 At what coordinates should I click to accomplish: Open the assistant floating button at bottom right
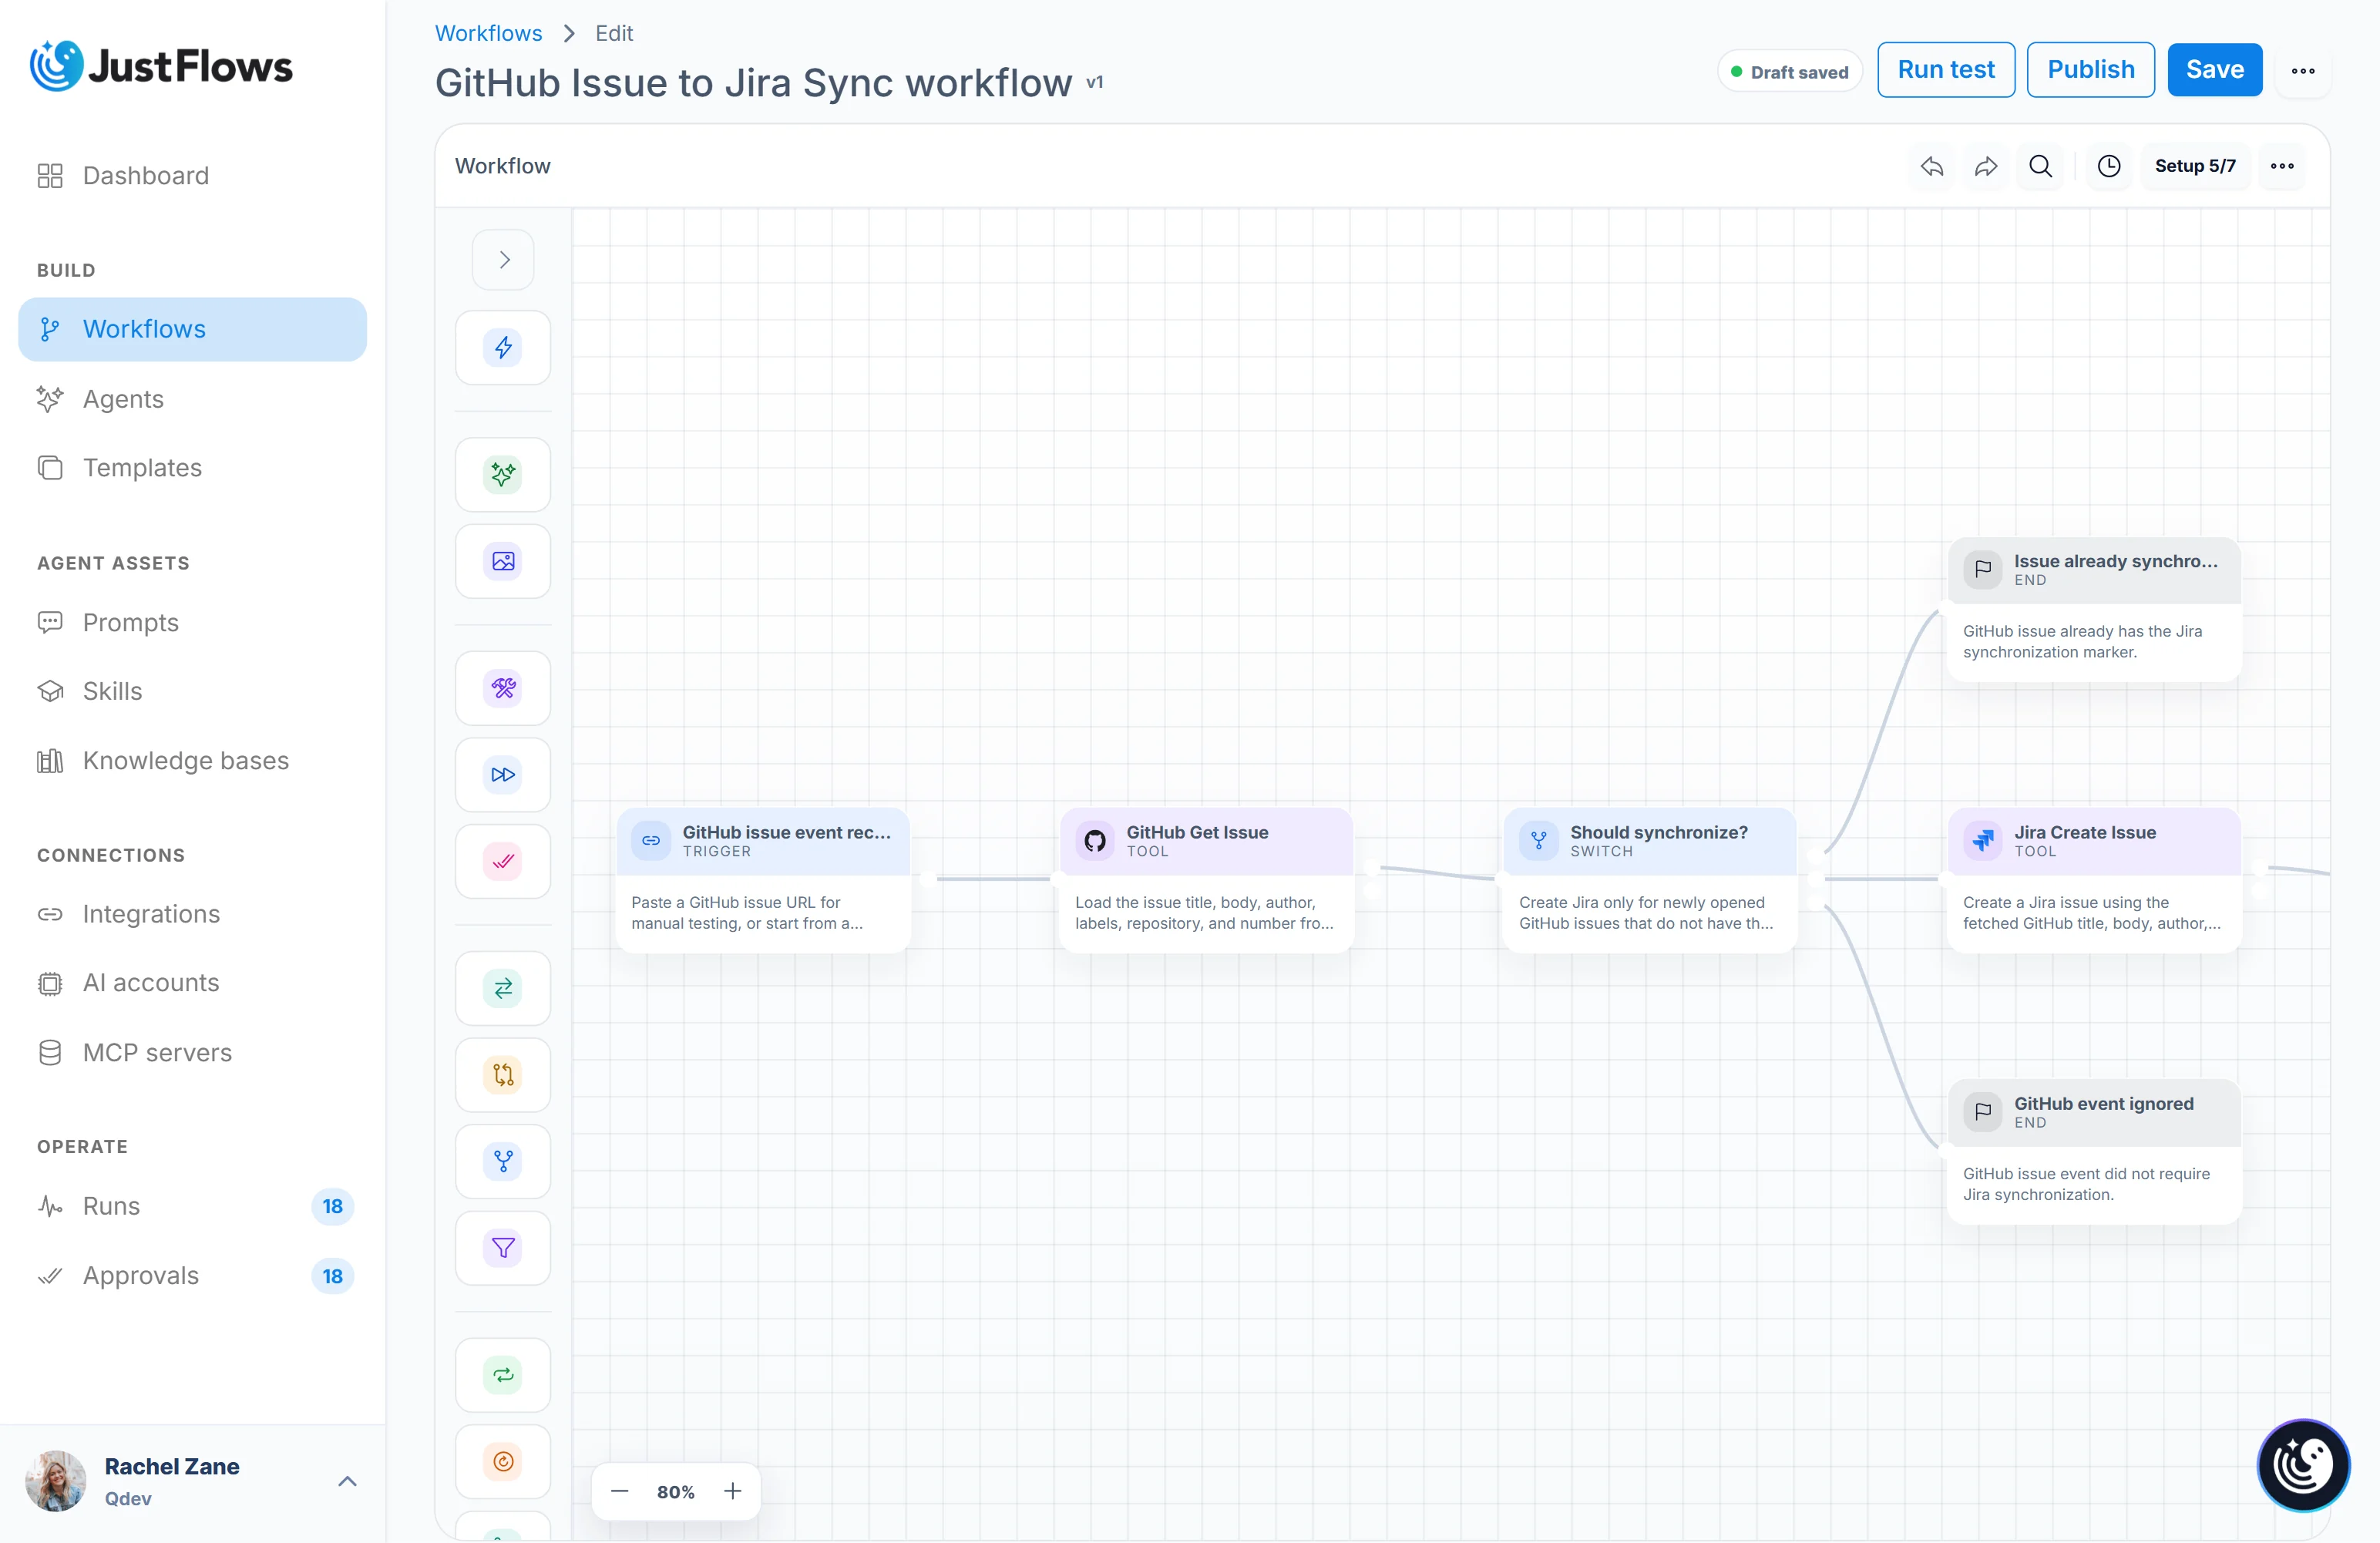(x=2303, y=1465)
